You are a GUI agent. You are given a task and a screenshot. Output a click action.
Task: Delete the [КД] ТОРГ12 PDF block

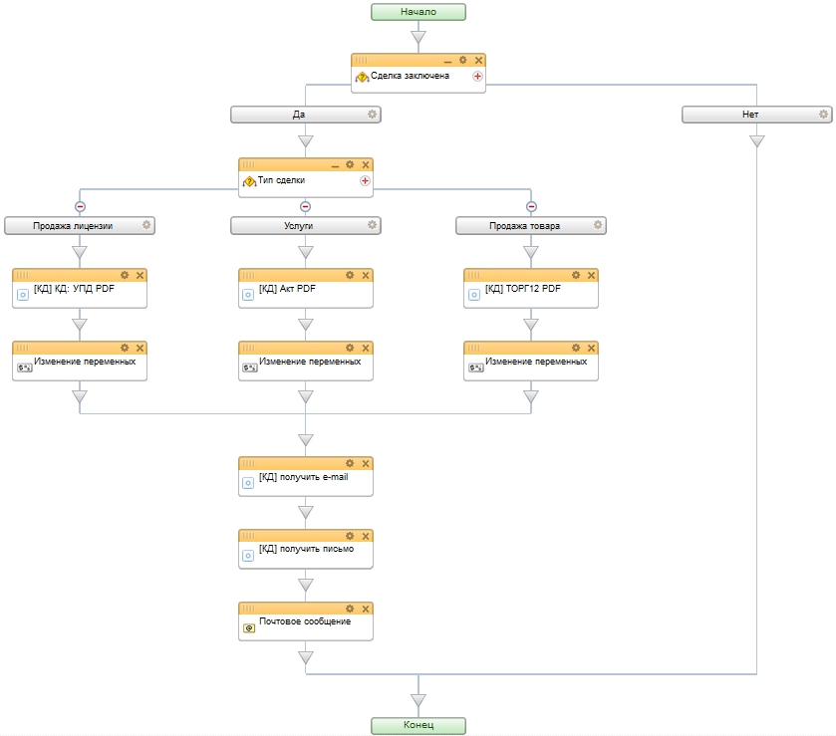tap(591, 275)
